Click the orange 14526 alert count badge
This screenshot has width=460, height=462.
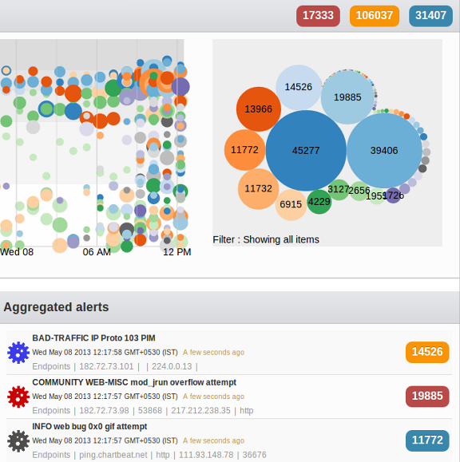point(427,352)
